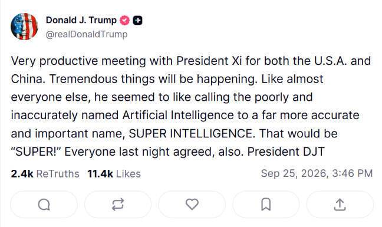Open the flag-painted profile avatar
Image resolution: width=382 pixels, height=227 pixels.
point(24,27)
